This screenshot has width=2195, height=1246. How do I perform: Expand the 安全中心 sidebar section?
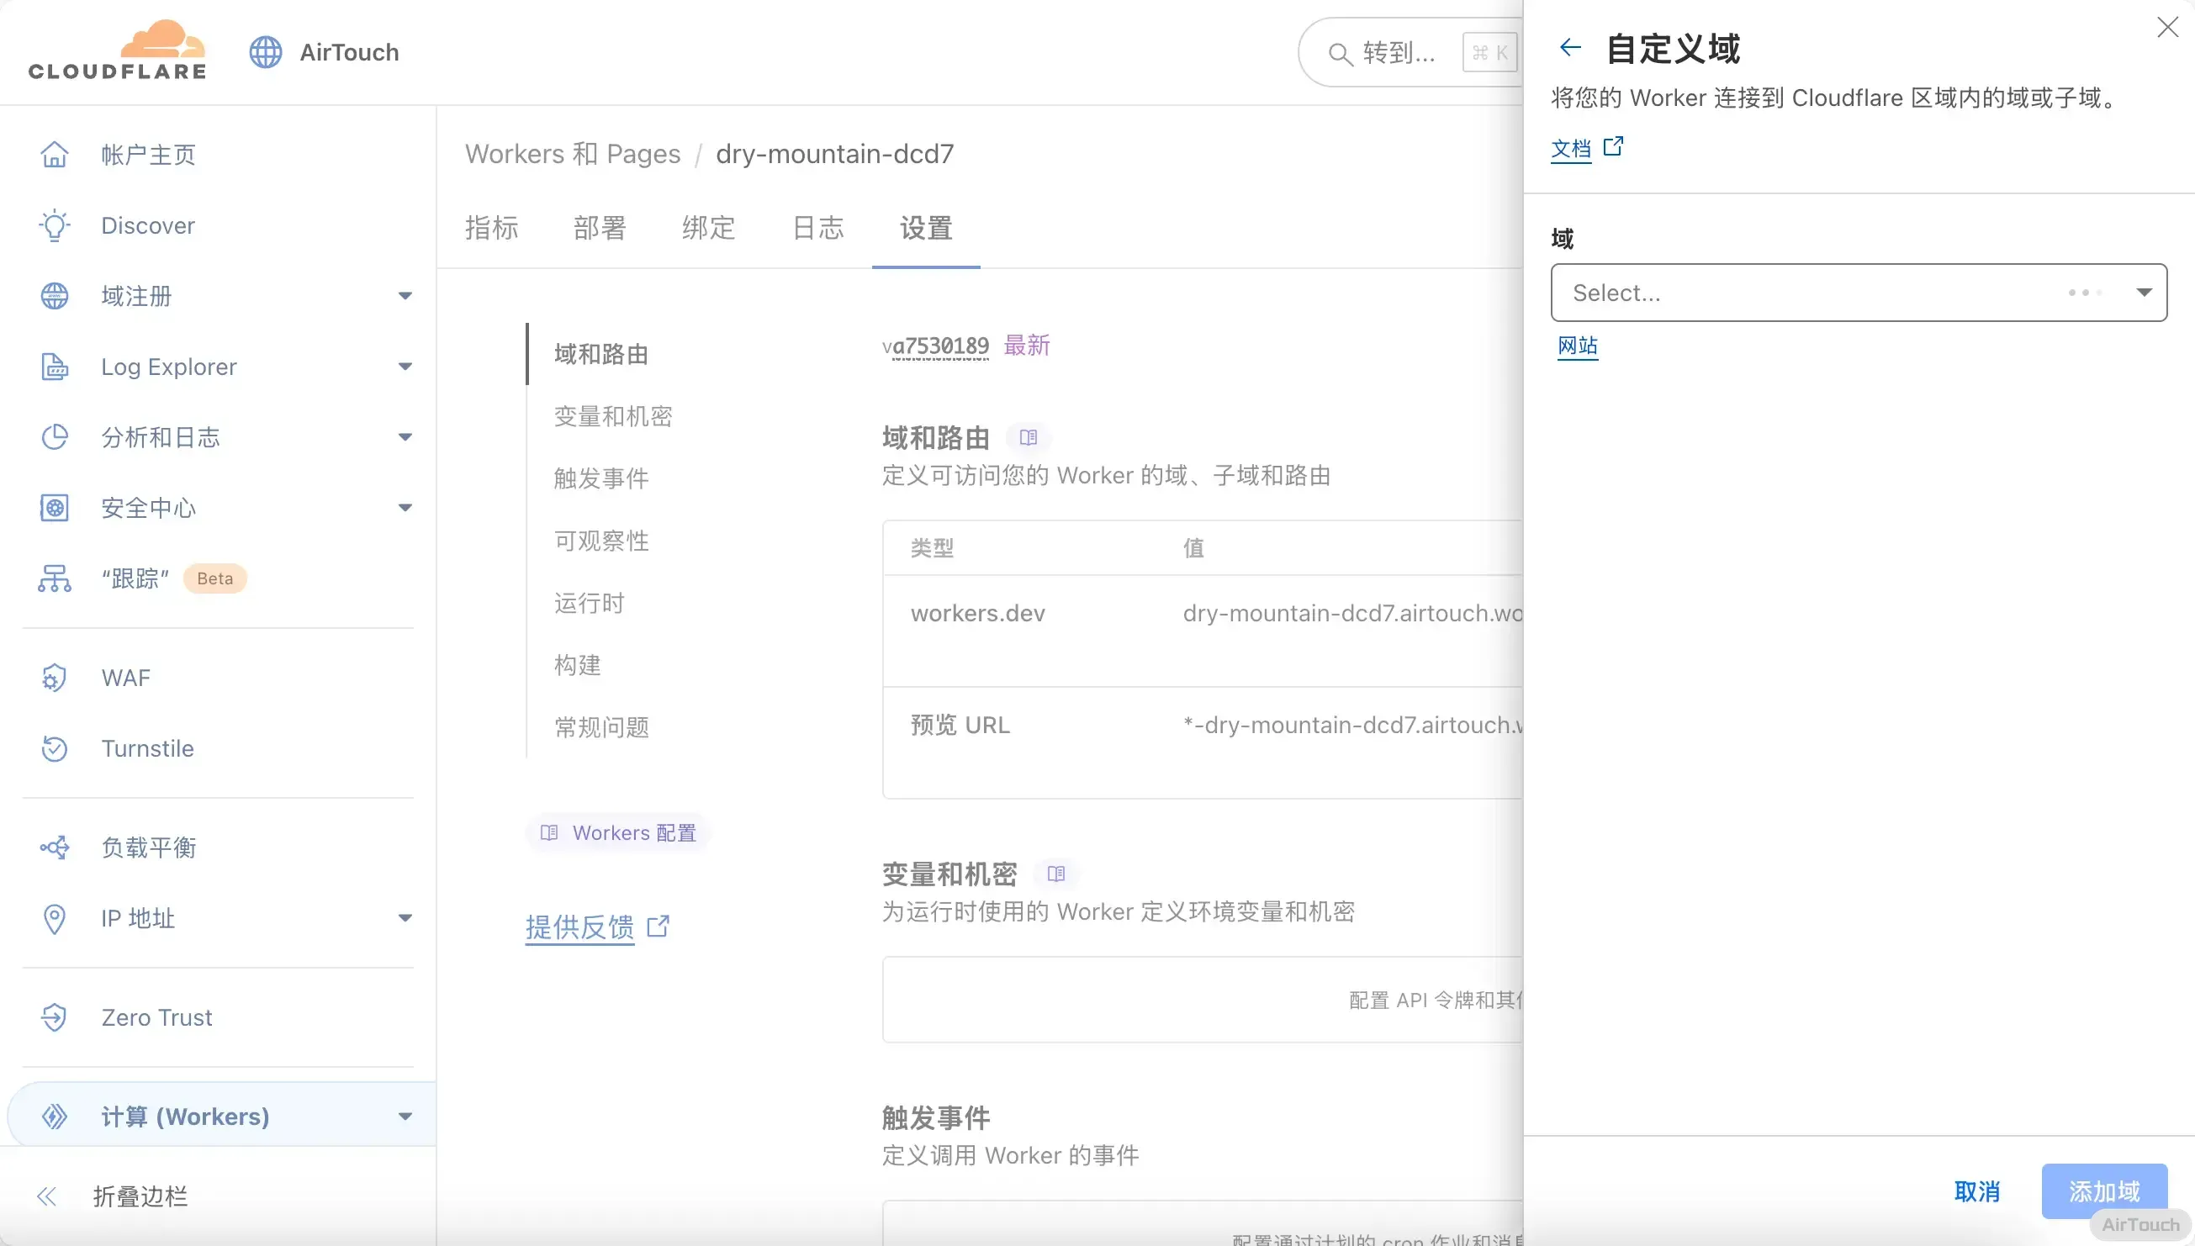[x=405, y=509]
